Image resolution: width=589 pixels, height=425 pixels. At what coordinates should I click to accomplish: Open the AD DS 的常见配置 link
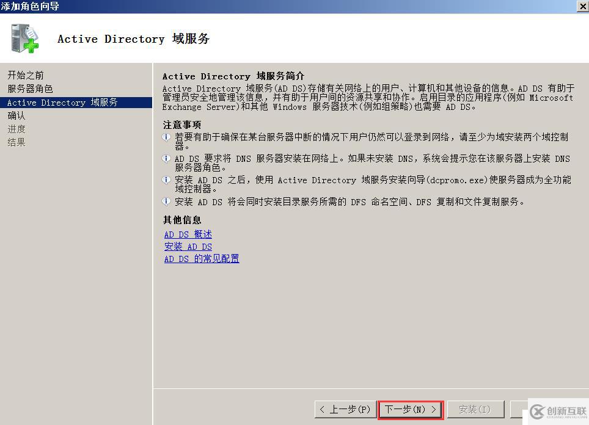point(202,259)
